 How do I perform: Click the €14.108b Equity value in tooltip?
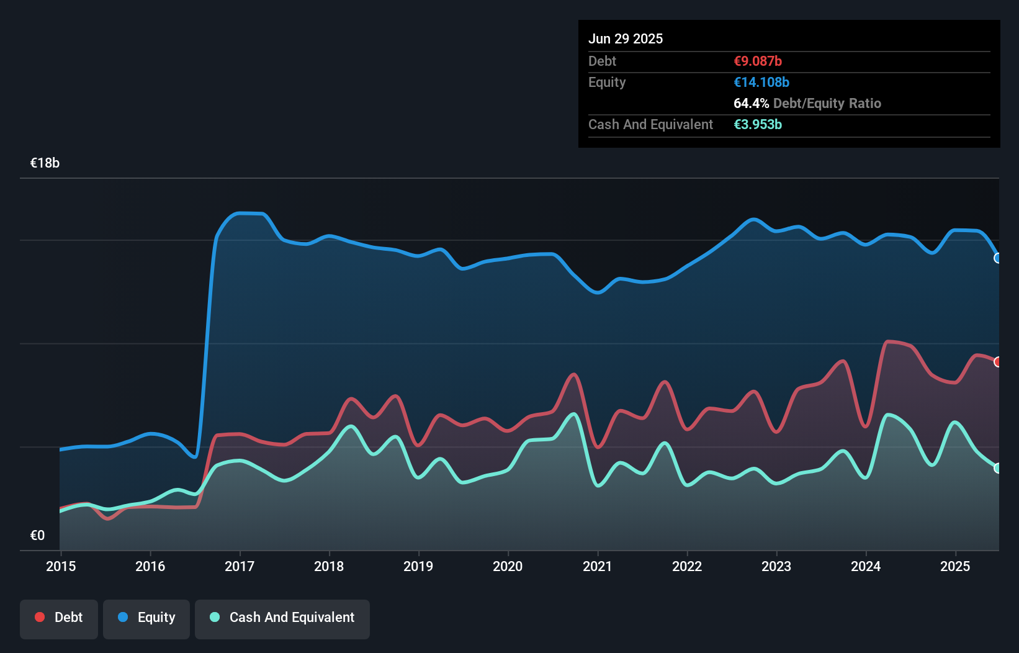[x=761, y=83]
